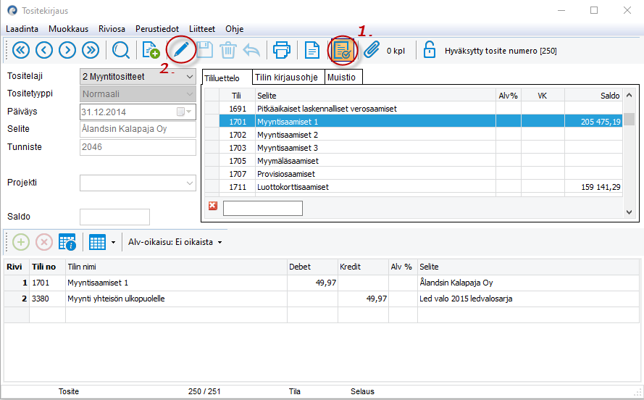The width and height of the screenshot is (644, 400).
Task: Open the document page icon
Action: click(312, 51)
